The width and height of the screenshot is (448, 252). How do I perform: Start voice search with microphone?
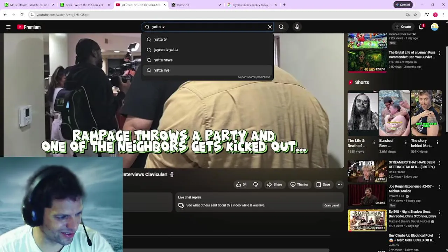point(297,27)
